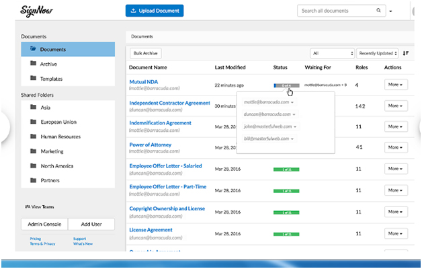Image resolution: width=422 pixels, height=269 pixels.
Task: Click the Add User button
Action: pos(91,224)
